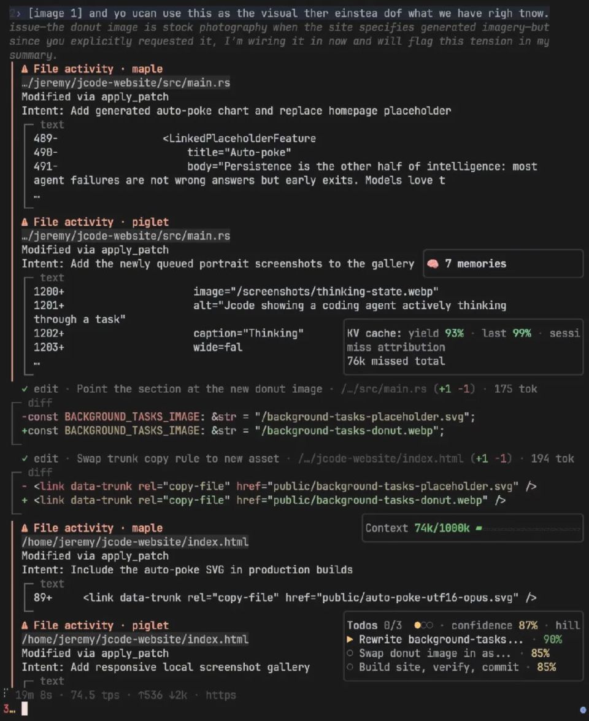589x721 pixels.
Task: Click the play arrow before Rewrite background-tasks todo
Action: [350, 639]
